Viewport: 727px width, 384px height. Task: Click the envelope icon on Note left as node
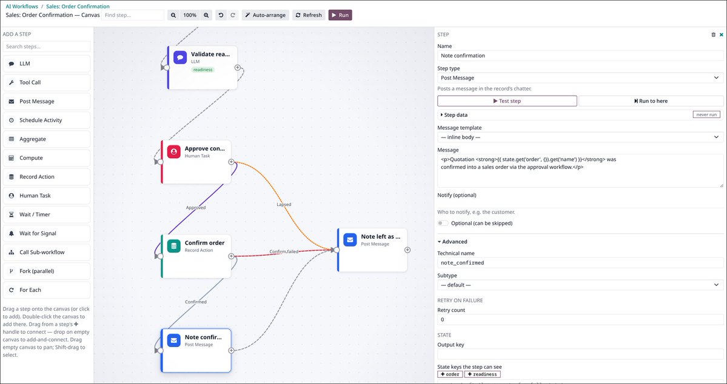[x=350, y=240]
